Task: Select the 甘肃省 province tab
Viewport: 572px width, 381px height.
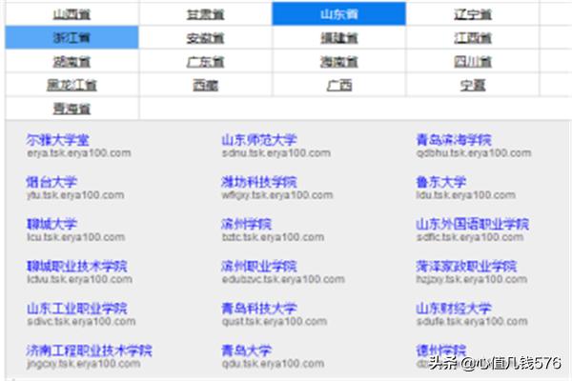Action: click(x=205, y=14)
